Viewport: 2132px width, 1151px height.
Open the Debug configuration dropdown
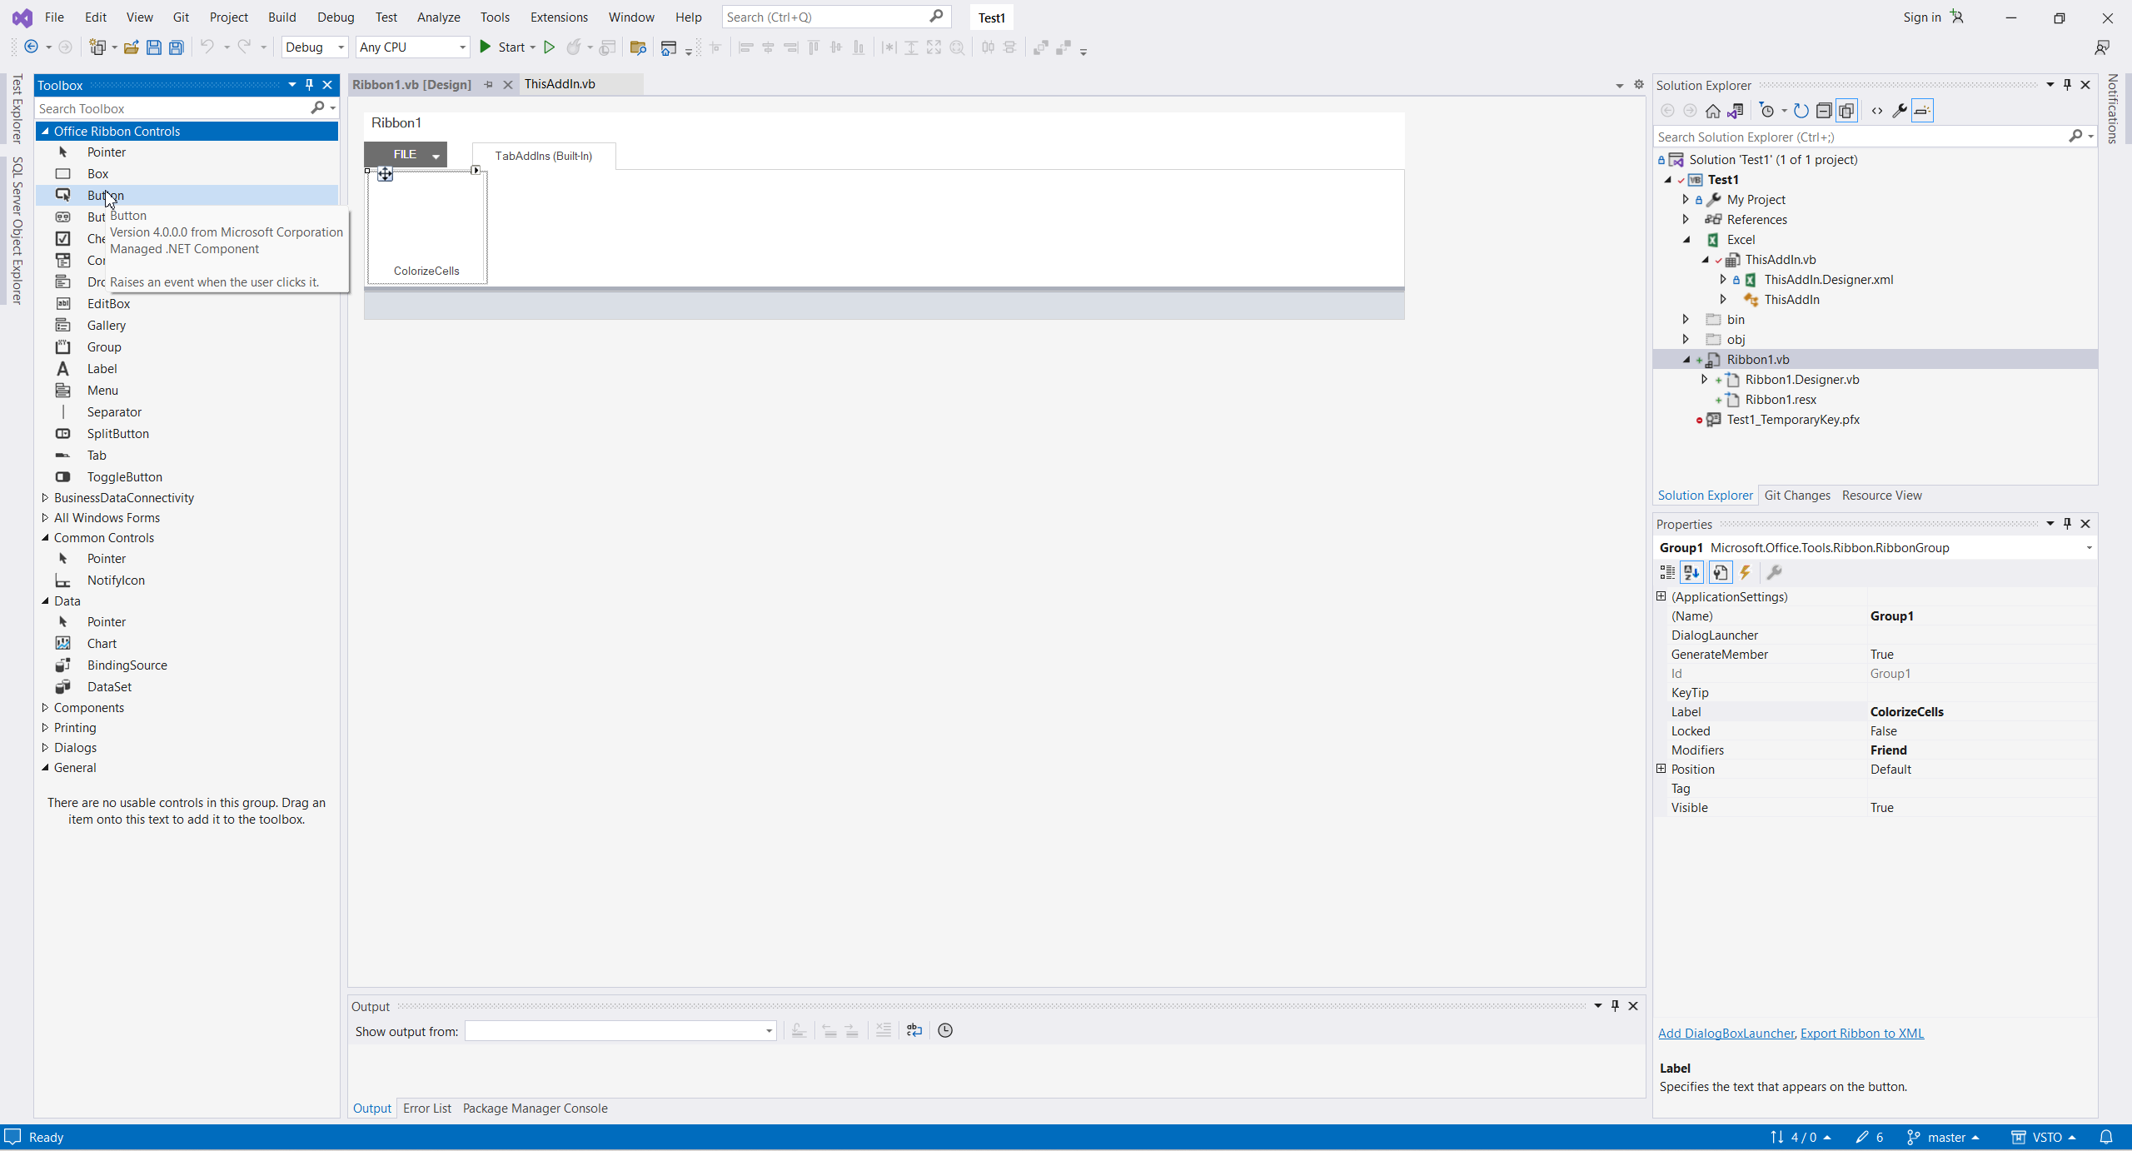315,47
